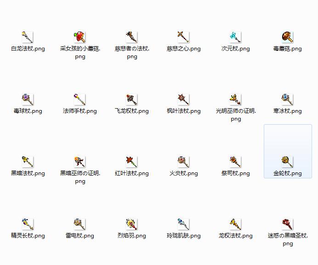Click the file name 火炎杖.png

(183, 173)
